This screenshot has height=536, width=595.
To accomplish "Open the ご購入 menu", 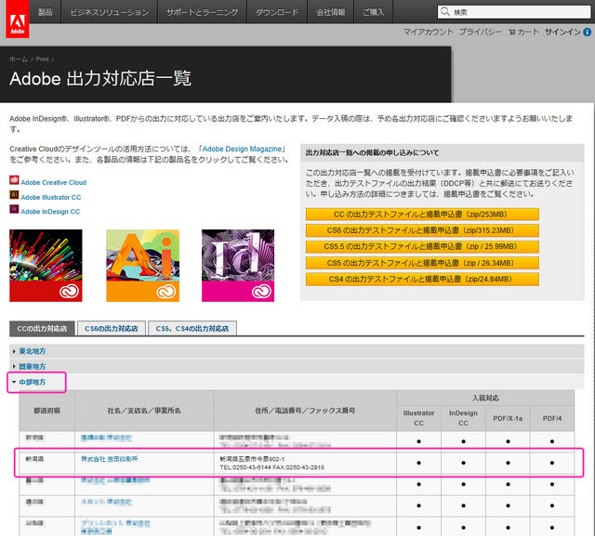I will (x=374, y=12).
